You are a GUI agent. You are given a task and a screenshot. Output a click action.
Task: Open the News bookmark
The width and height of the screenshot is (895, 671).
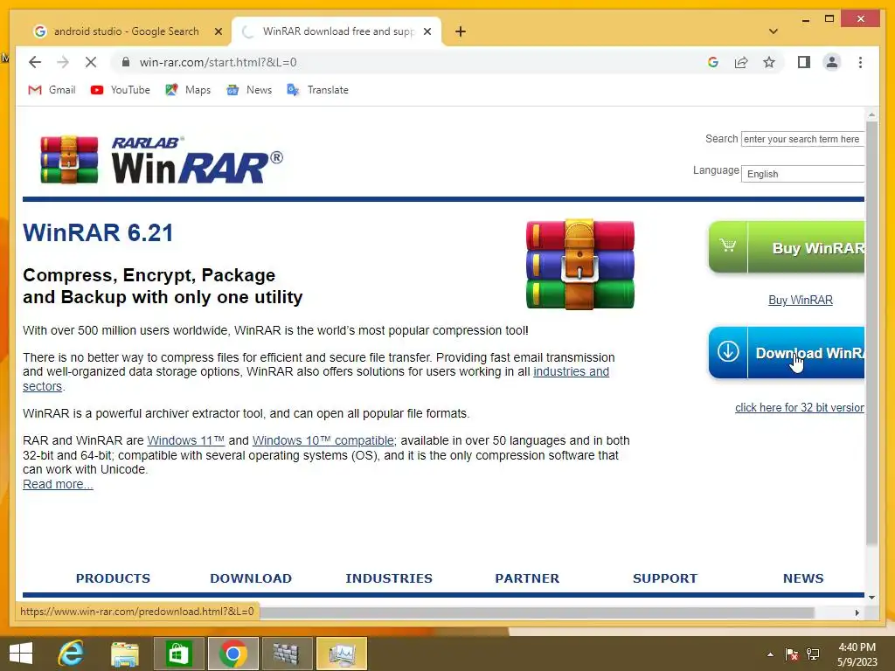pyautogui.click(x=249, y=90)
